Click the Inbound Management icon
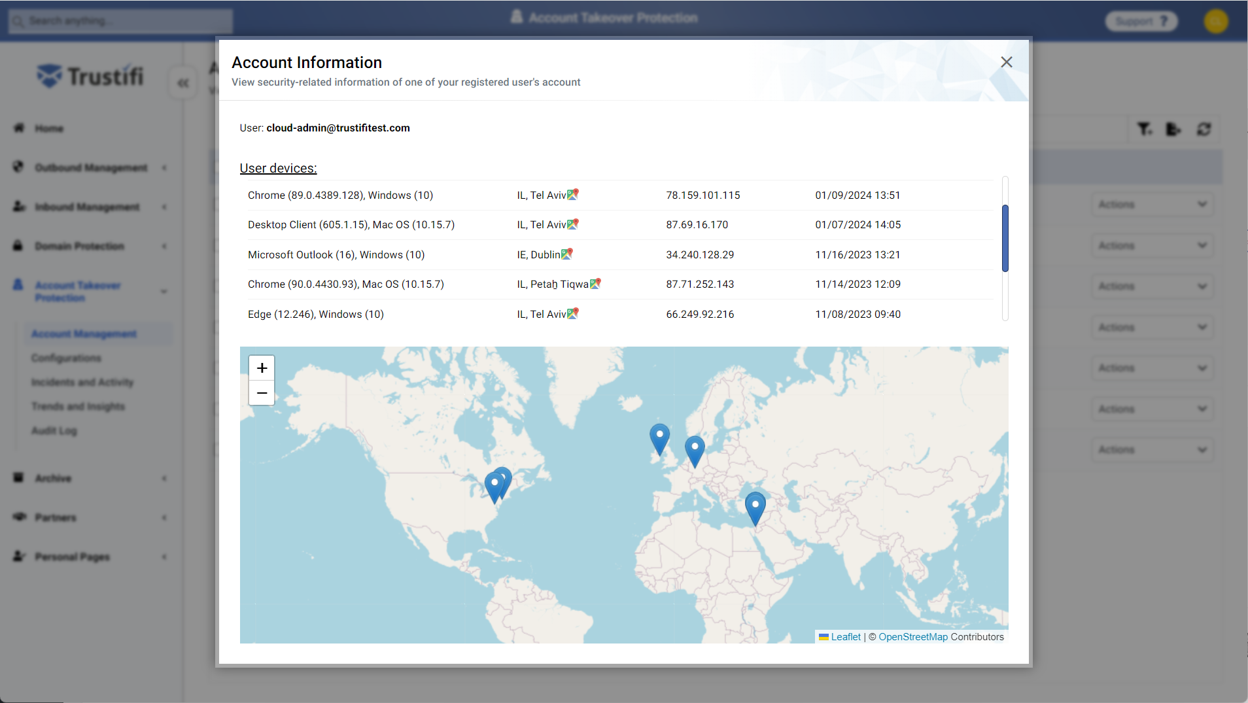The width and height of the screenshot is (1248, 703). coord(19,206)
